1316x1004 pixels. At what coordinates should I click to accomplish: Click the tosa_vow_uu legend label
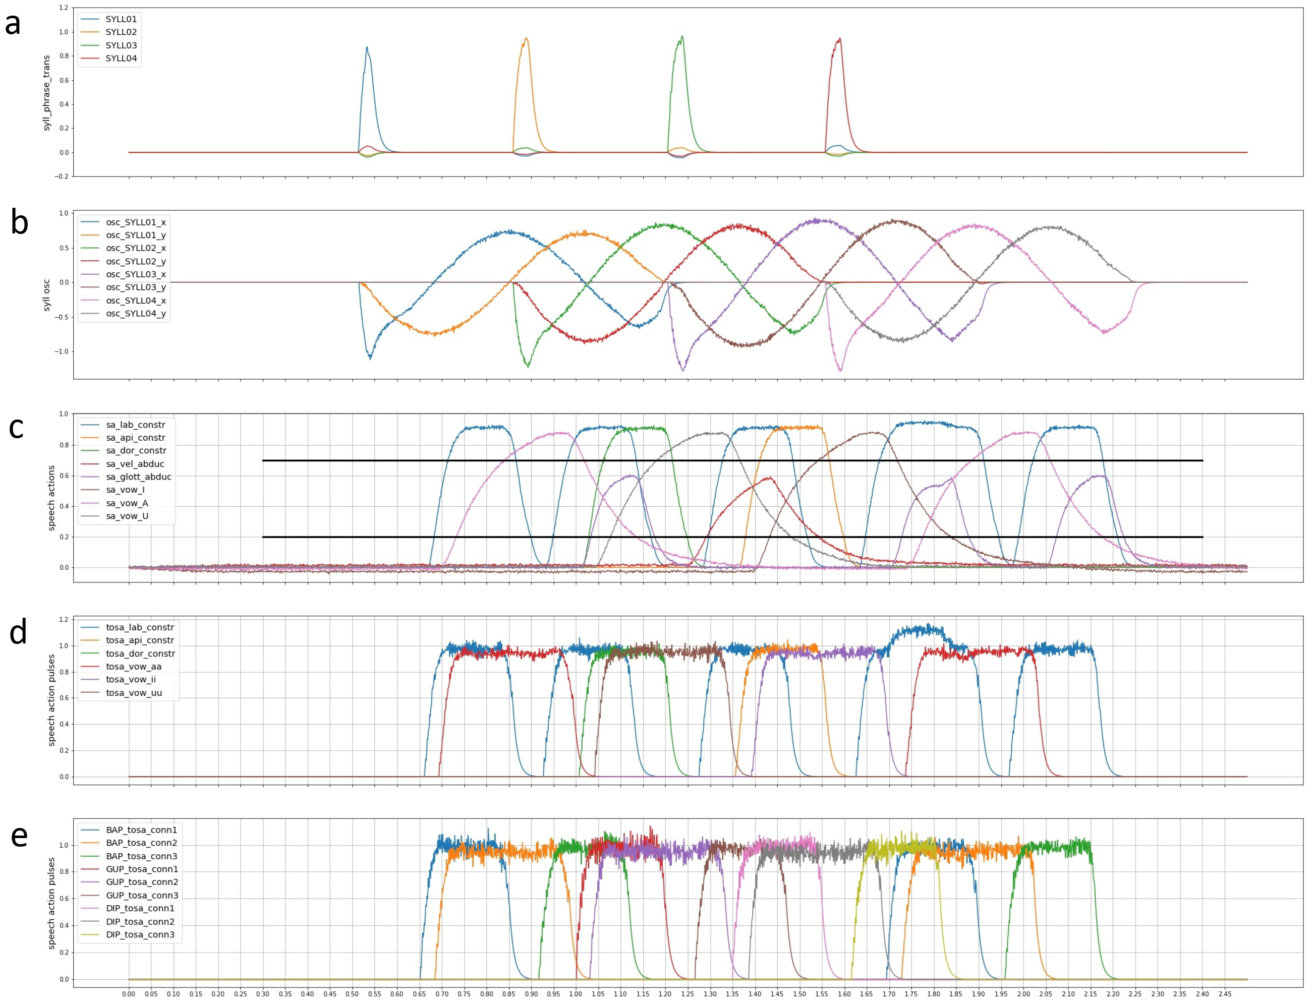click(134, 693)
